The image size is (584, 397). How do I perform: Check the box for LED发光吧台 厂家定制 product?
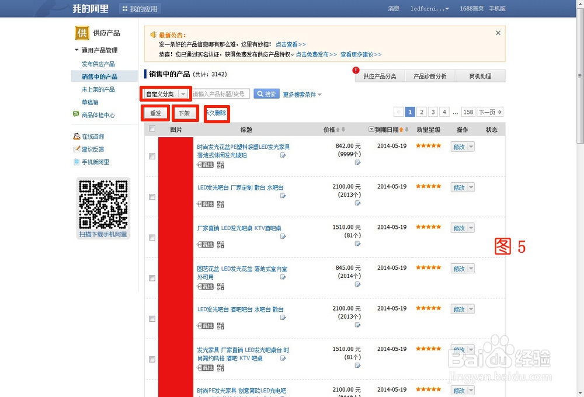click(152, 197)
